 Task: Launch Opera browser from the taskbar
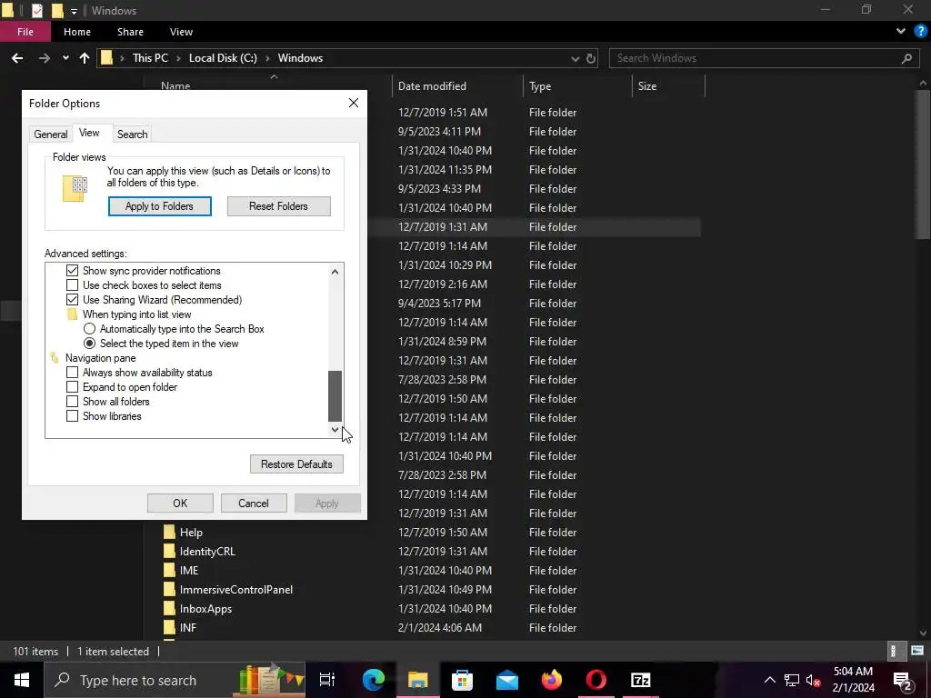click(596, 680)
